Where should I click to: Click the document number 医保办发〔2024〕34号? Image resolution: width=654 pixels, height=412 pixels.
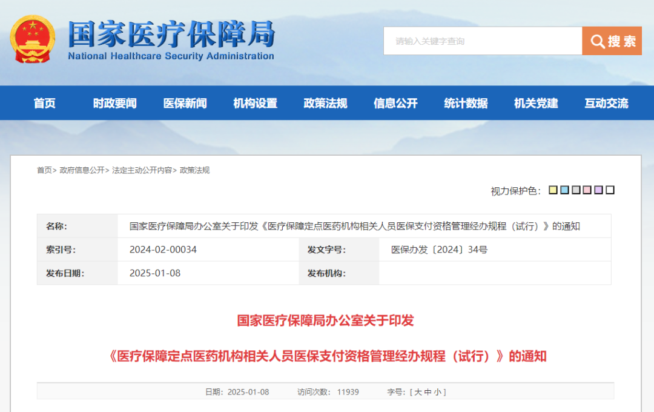point(439,250)
